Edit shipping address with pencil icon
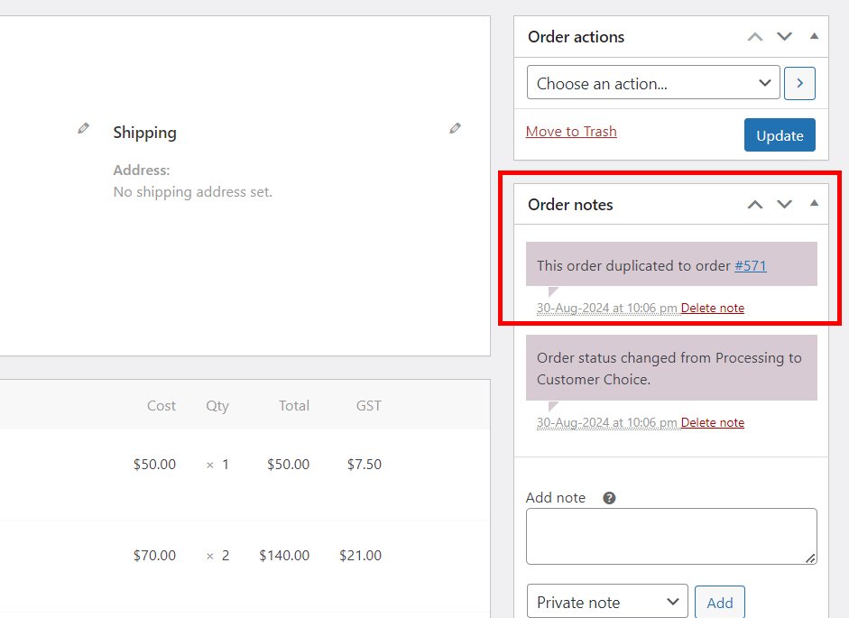The image size is (849, 618). tap(456, 128)
